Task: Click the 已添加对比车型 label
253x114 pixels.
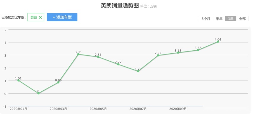Action: point(14,17)
